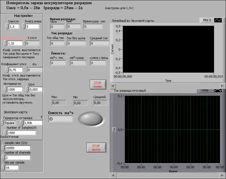The height and width of the screenshot is (179, 226).
Task: Click the Temp plot legend icon
Action: pyautogui.click(x=218, y=91)
